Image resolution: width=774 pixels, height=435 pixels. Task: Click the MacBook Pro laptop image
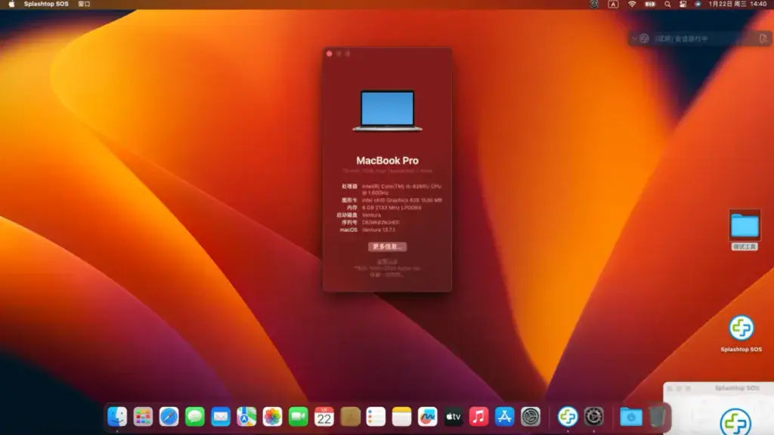pyautogui.click(x=387, y=110)
